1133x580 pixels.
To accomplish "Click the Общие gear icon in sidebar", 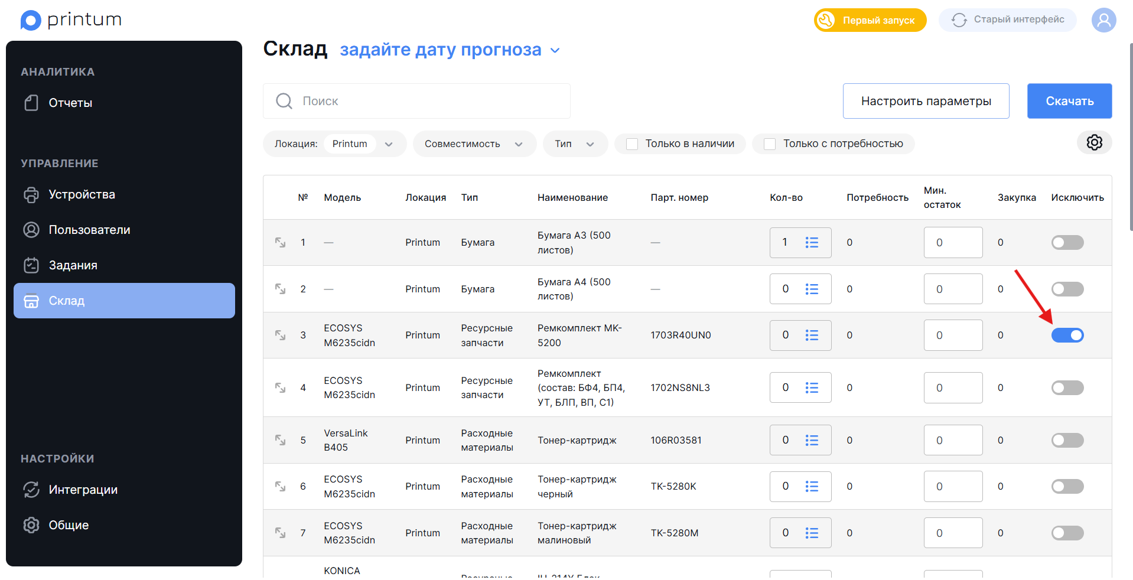I will [31, 525].
